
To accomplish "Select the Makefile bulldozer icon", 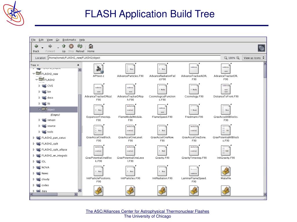I will 226,171.
